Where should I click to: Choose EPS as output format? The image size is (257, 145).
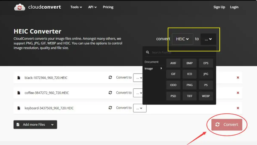[206, 63]
